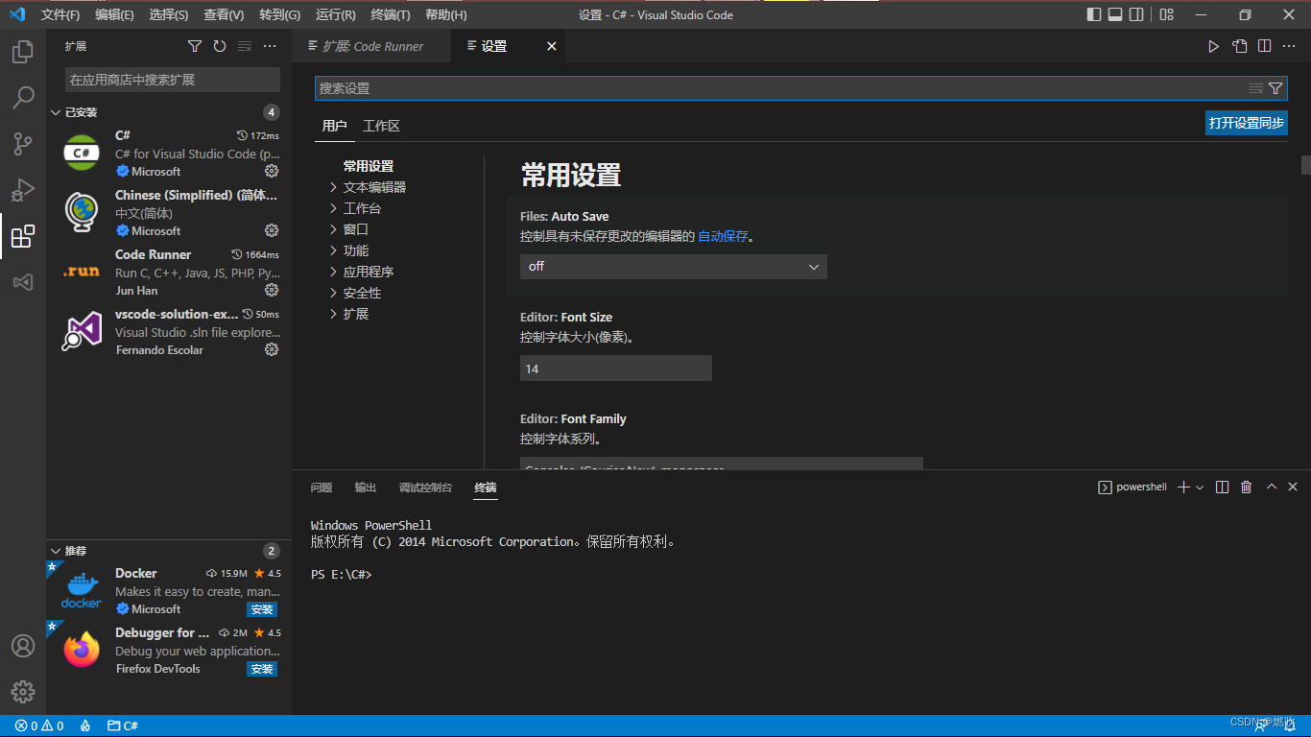Close the 设置 editor tab
This screenshot has width=1311, height=737.
[x=552, y=46]
